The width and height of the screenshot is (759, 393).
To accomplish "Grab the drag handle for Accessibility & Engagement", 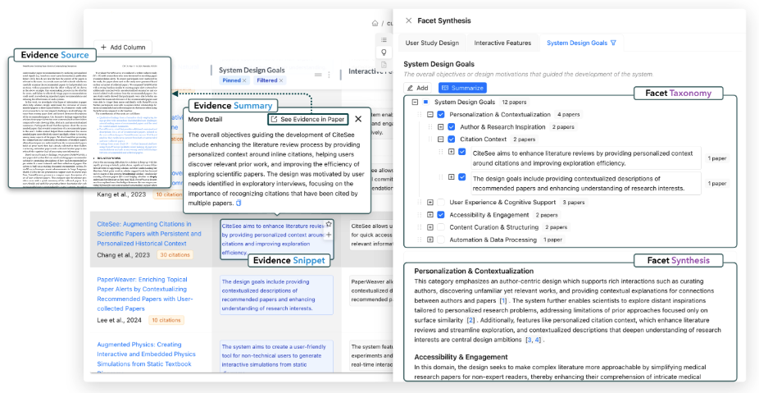I will tap(419, 215).
